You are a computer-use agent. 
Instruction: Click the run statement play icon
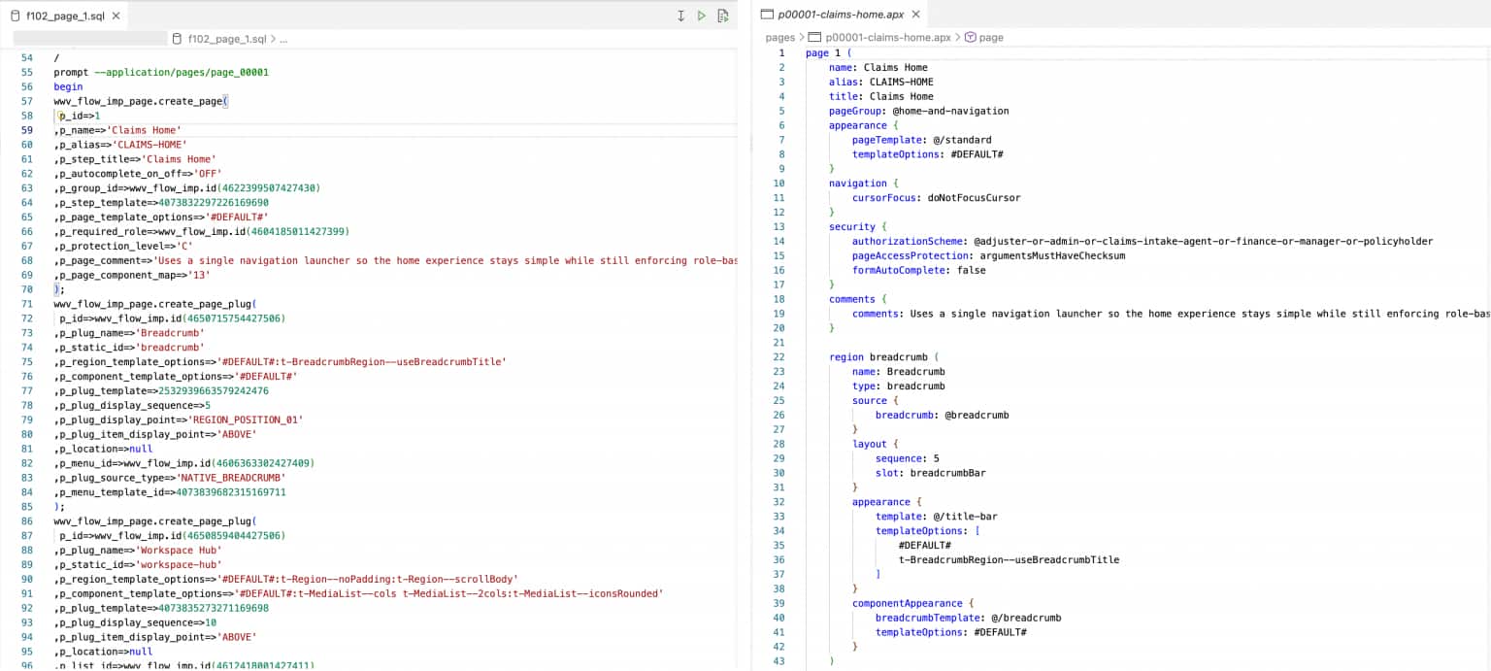pyautogui.click(x=701, y=16)
